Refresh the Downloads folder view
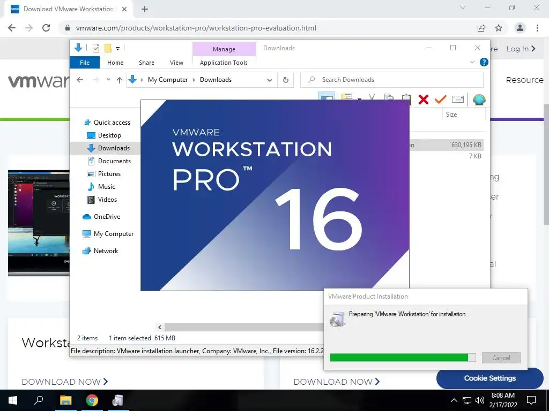This screenshot has height=411, width=549. 286,80
